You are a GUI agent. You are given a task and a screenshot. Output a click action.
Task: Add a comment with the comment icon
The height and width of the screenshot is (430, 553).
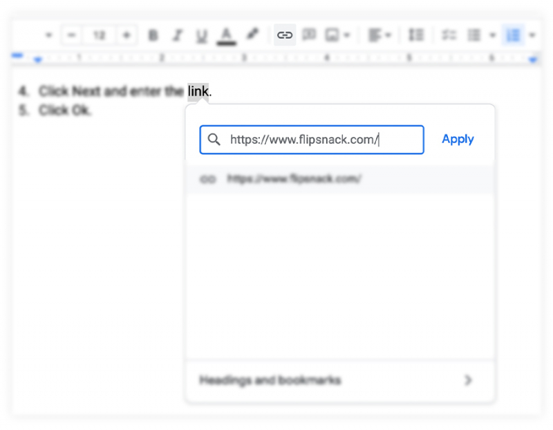tap(309, 35)
